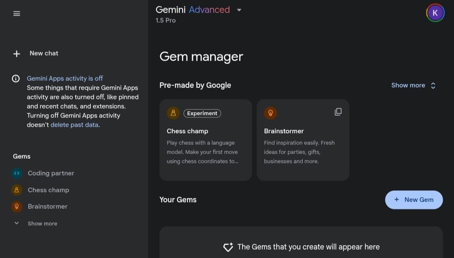
Task: Open the sidebar hamburger menu
Action: click(x=16, y=13)
